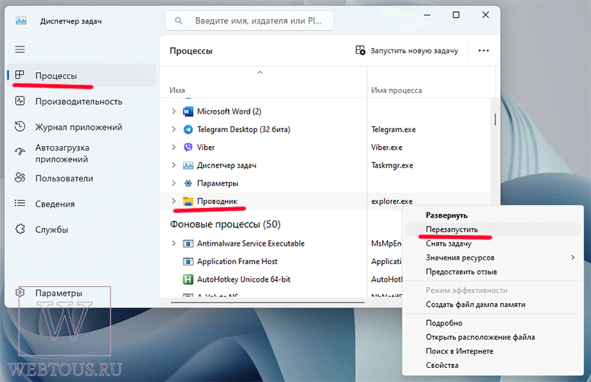Image resolution: width=591 pixels, height=382 pixels.
Task: Open the hamburger navigation menu
Action: pos(20,49)
